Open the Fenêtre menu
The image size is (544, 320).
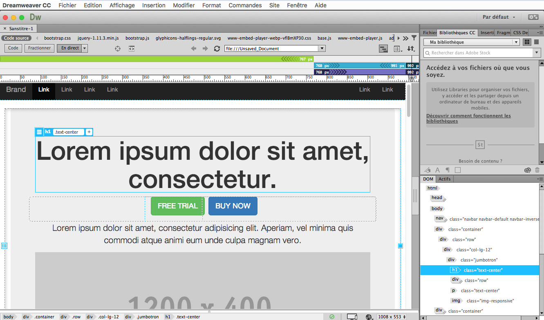(297, 5)
